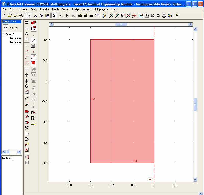Click canvas vertical scrollbar up arrow
This screenshot has height=195, width=204.
(195, 29)
